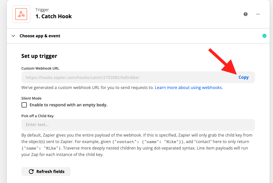Click the Refresh fields button
This screenshot has height=183, width=273.
click(x=46, y=172)
